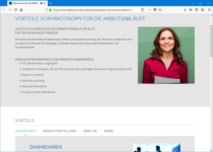Switch to the MOBIL tab
The height and width of the screenshot is (152, 213).
point(109,131)
